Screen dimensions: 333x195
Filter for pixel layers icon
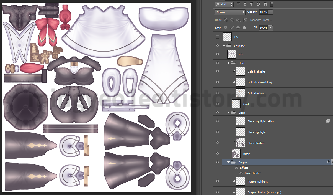coord(238,4)
